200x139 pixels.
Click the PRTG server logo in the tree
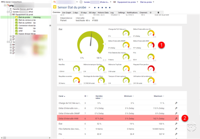[8, 6]
